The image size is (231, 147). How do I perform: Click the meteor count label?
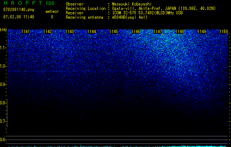coord(52,11)
